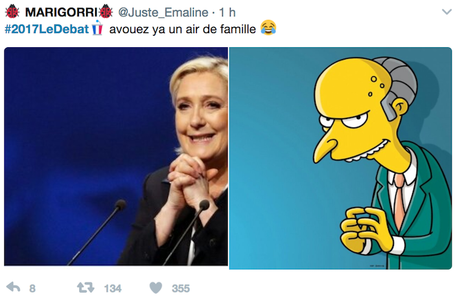
Task: Click the reply arrow icon
Action: [x=13, y=287]
